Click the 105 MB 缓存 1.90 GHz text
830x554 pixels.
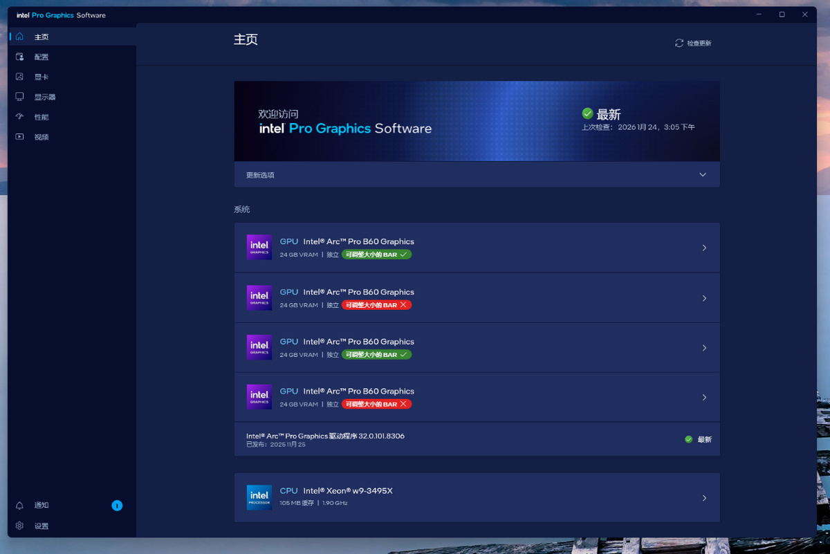pos(313,503)
